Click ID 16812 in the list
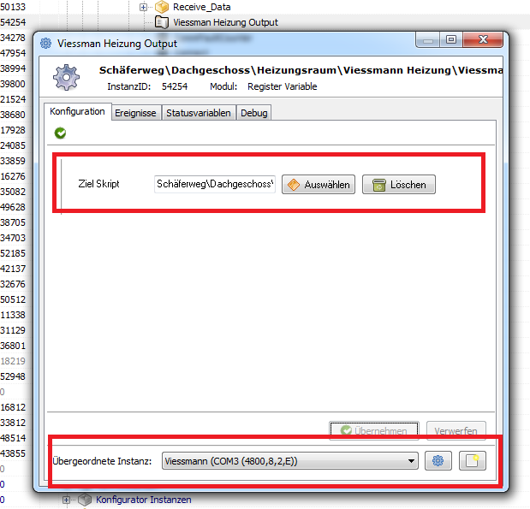Image resolution: width=530 pixels, height=509 pixels. 13,407
